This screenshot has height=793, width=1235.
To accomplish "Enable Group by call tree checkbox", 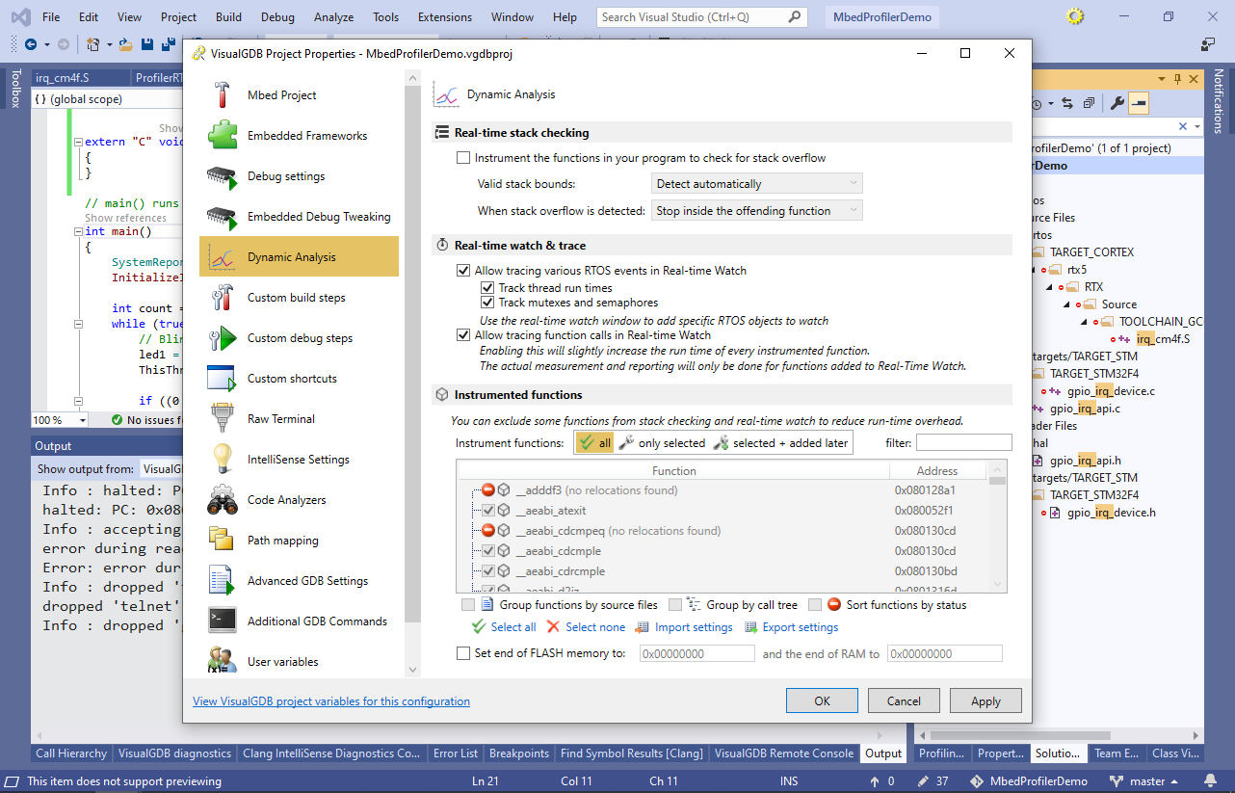I will 675,605.
